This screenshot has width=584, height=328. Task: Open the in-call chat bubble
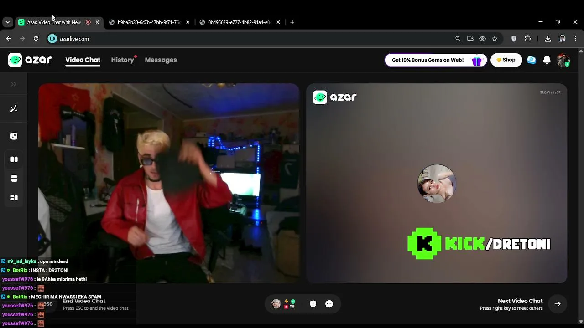329,304
